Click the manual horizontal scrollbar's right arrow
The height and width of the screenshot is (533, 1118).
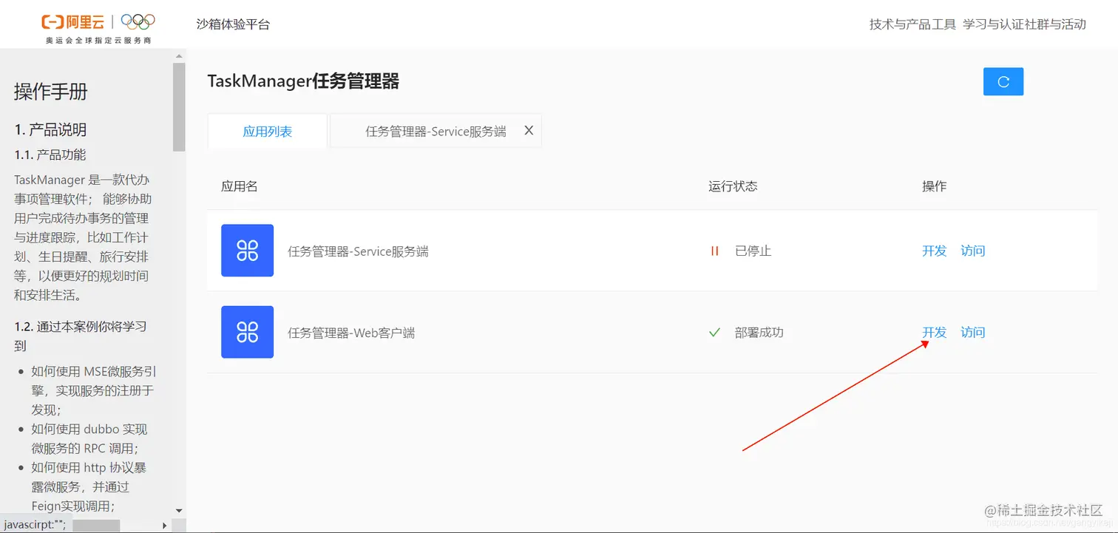pos(165,525)
